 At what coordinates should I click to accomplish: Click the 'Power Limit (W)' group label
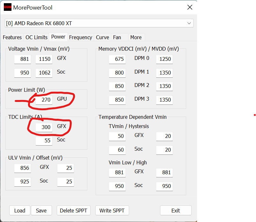26,90
